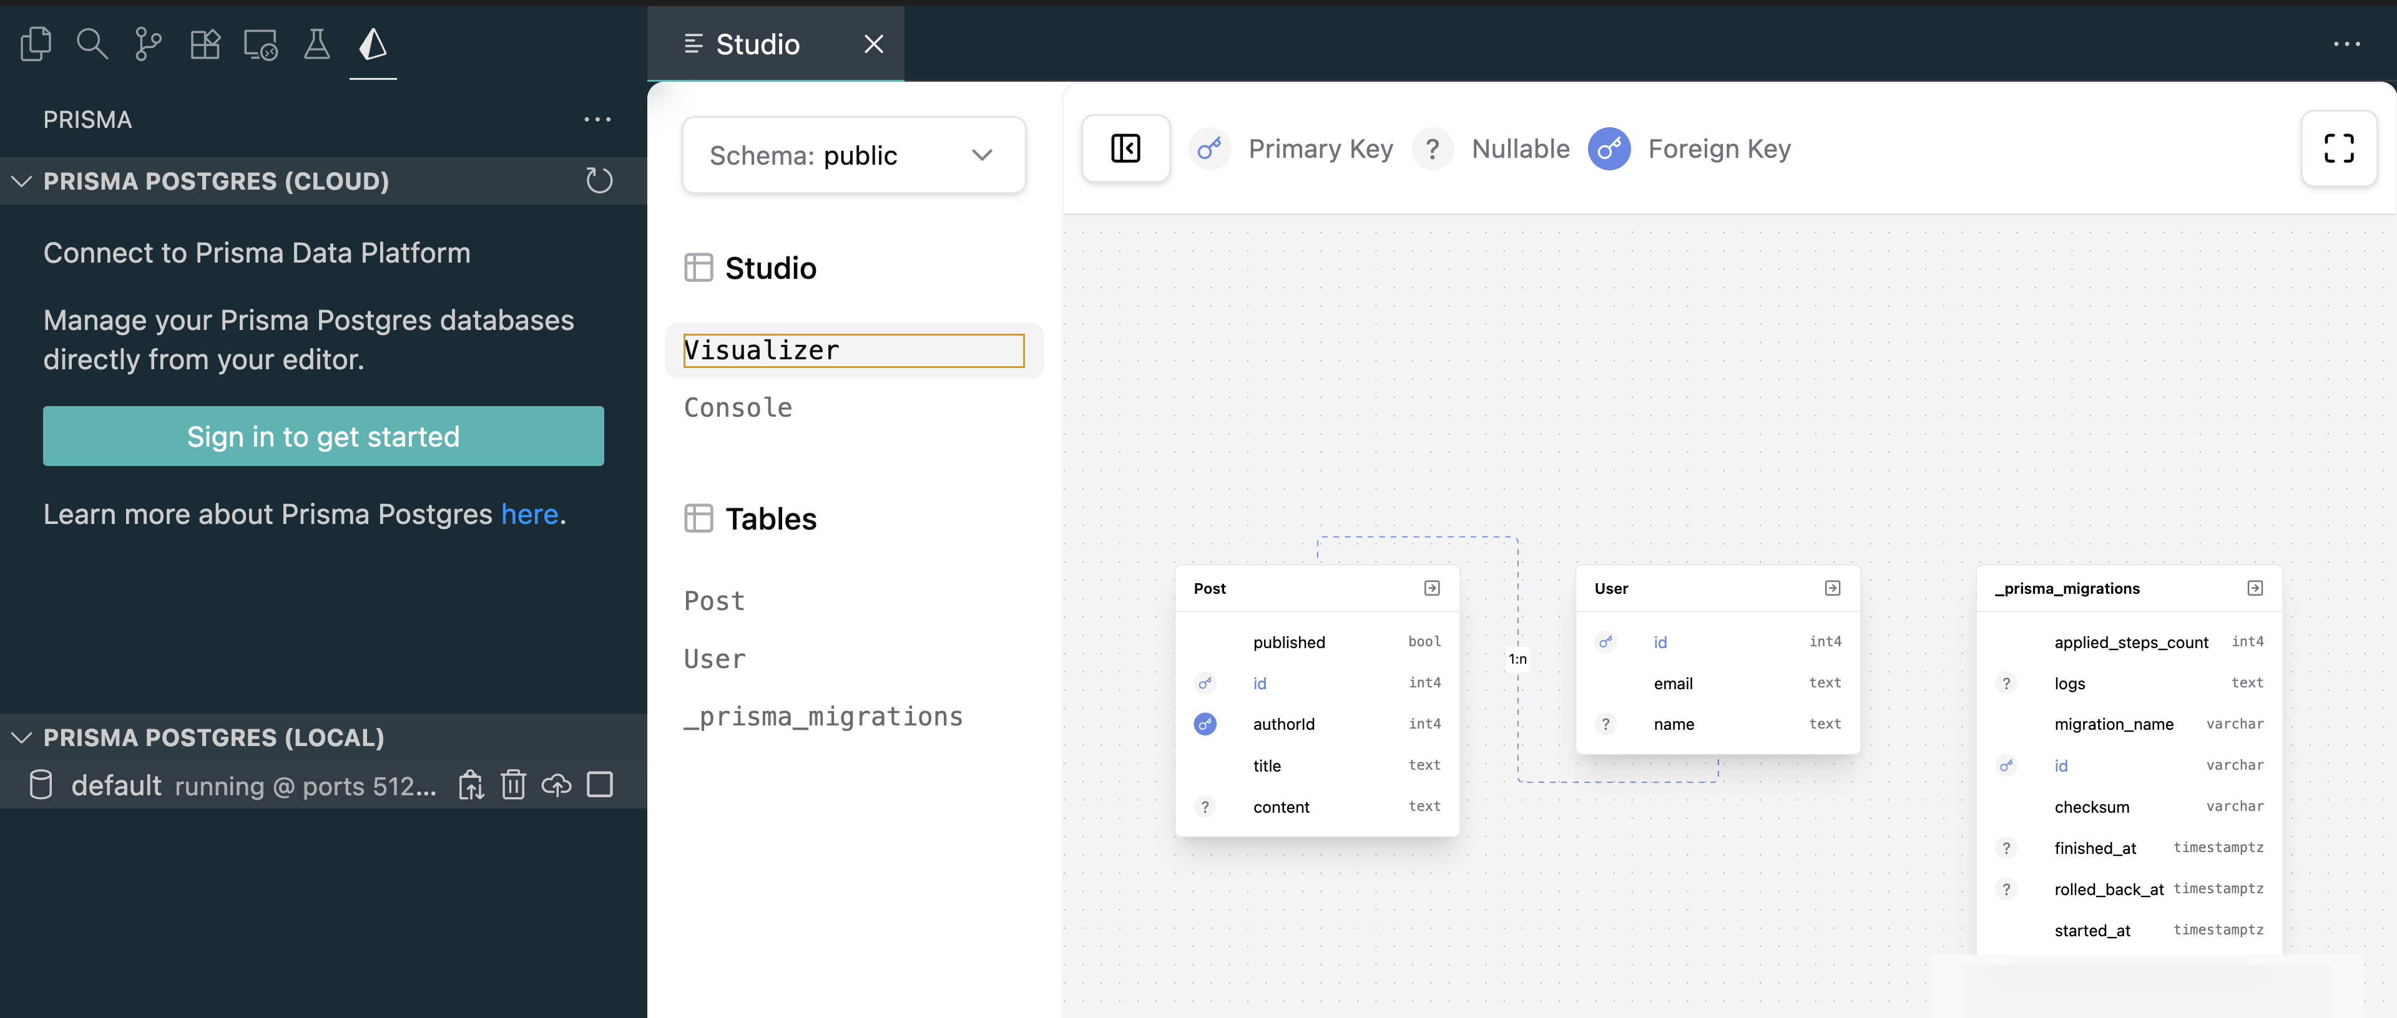
Task: Delete the default local database via trash icon
Action: (514, 785)
